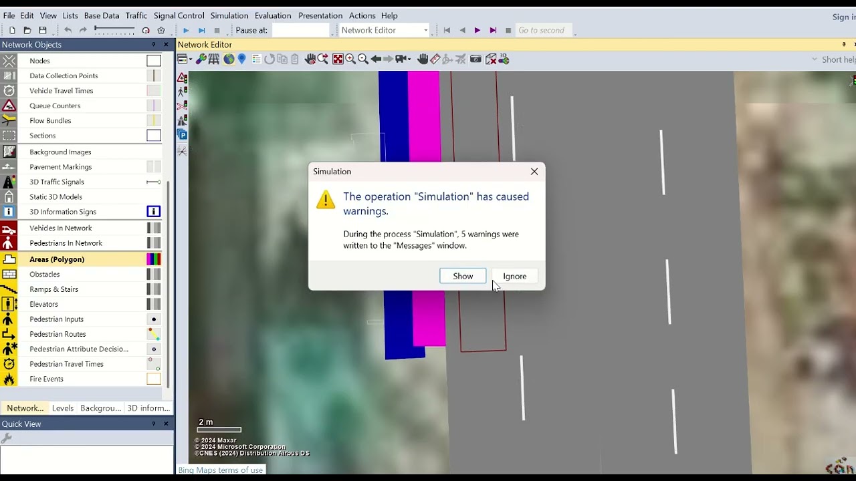Open Bing Maps terms of use link
The image size is (856, 481).
(221, 470)
